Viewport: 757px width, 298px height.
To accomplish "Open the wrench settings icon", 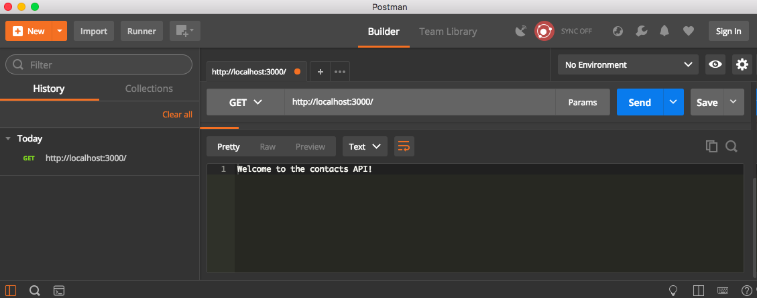I will (641, 32).
